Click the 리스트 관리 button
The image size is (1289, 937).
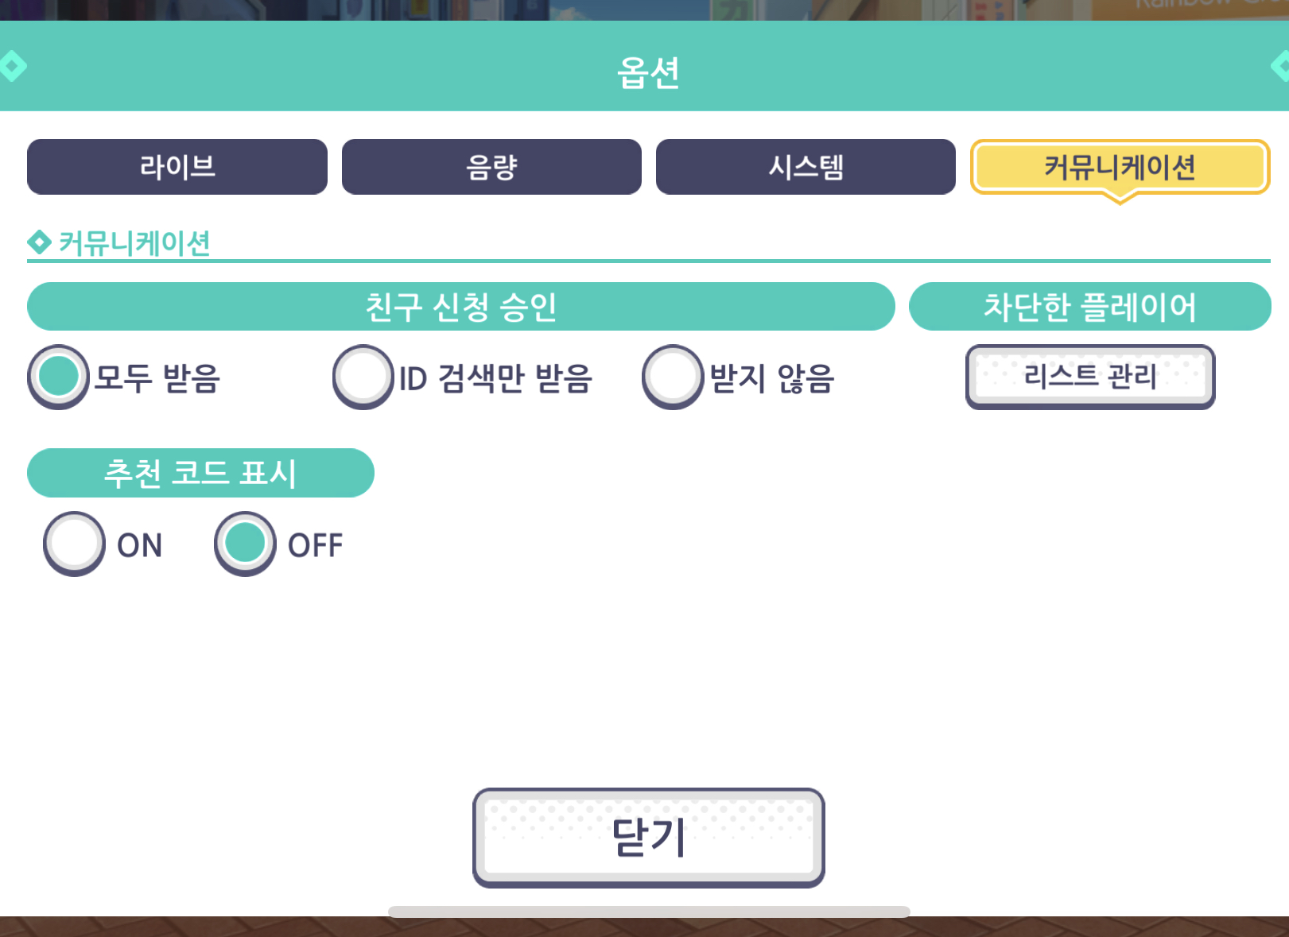pos(1090,377)
